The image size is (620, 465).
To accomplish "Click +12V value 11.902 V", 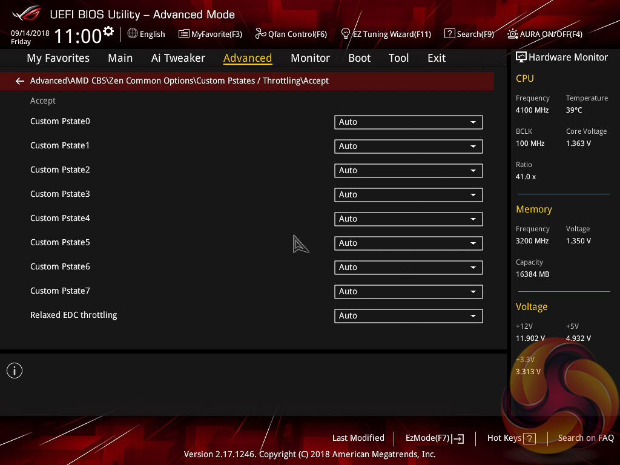I will click(x=530, y=338).
